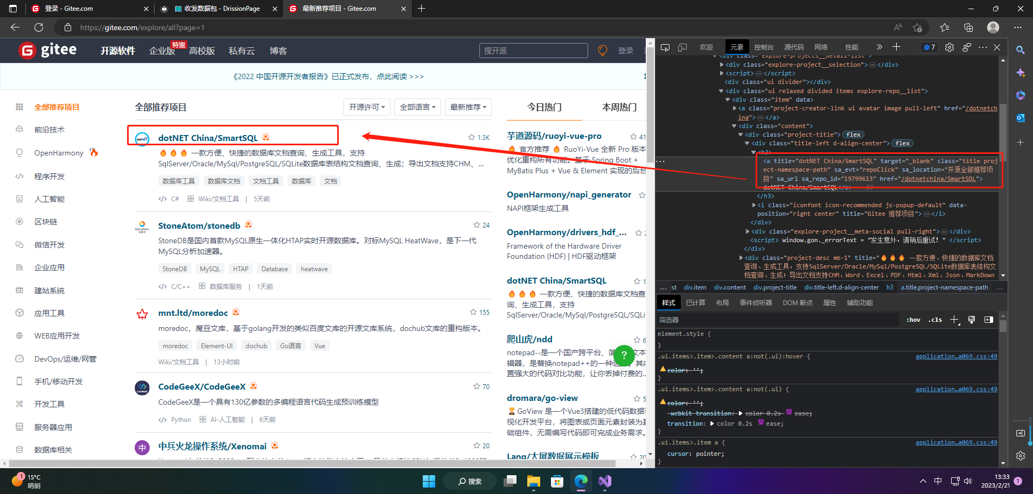Select the element inspector tool in DevTools
The height and width of the screenshot is (494, 1033).
[x=665, y=47]
